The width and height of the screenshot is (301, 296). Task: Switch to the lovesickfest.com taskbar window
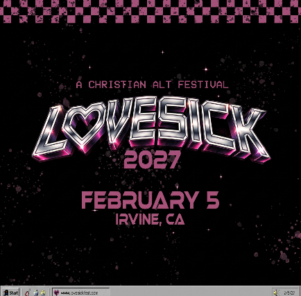(81, 293)
